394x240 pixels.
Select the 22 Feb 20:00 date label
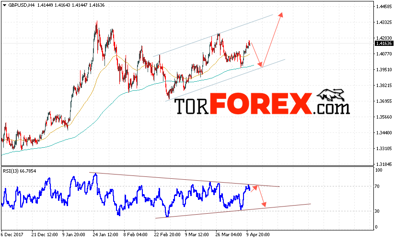tap(167, 235)
